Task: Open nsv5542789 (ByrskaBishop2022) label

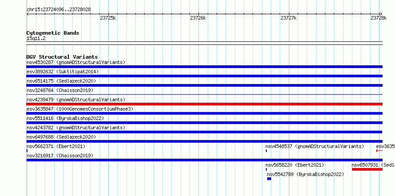Action: click(x=305, y=174)
